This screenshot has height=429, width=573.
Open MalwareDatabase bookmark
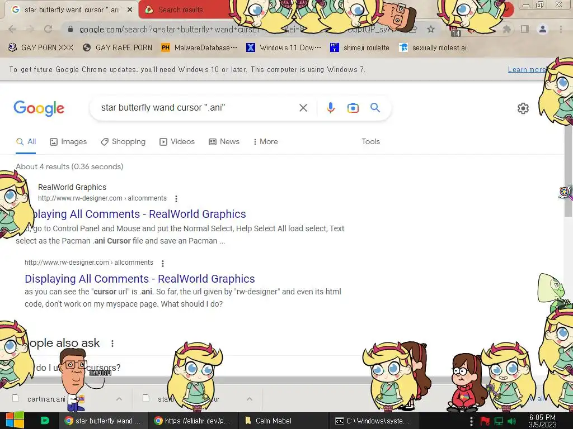tap(199, 47)
